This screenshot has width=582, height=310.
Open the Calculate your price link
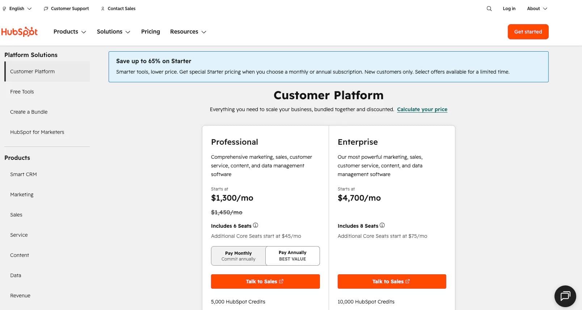pyautogui.click(x=422, y=109)
